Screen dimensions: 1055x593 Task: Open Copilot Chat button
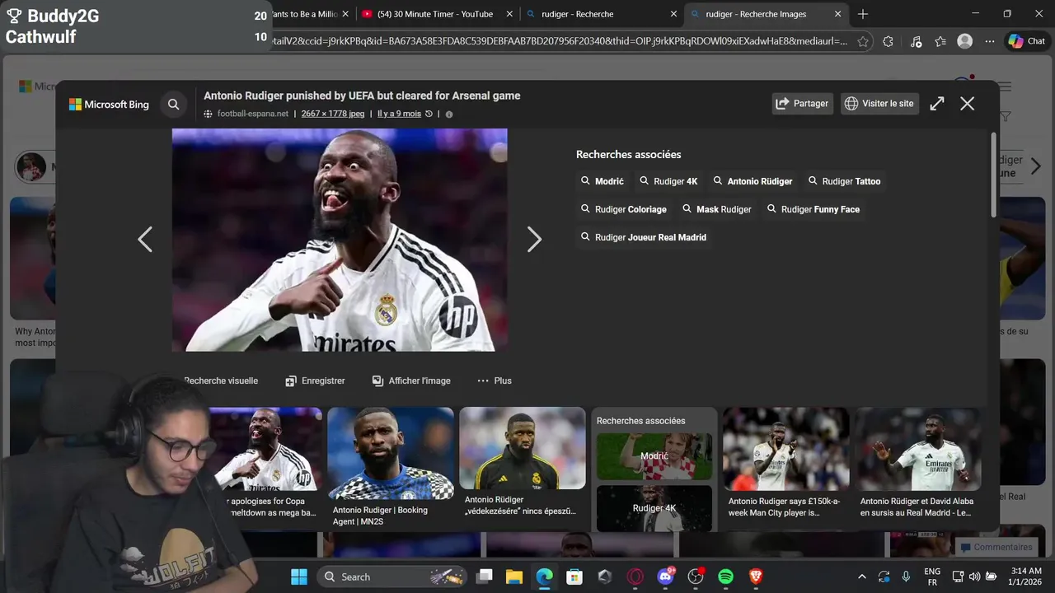[1027, 41]
